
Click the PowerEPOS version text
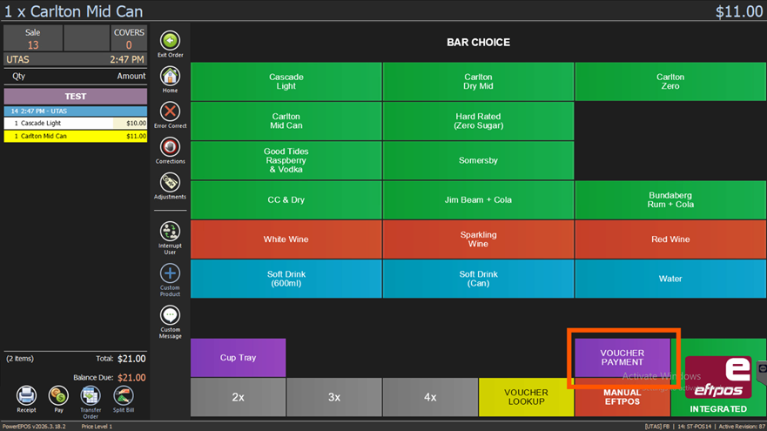[34, 427]
